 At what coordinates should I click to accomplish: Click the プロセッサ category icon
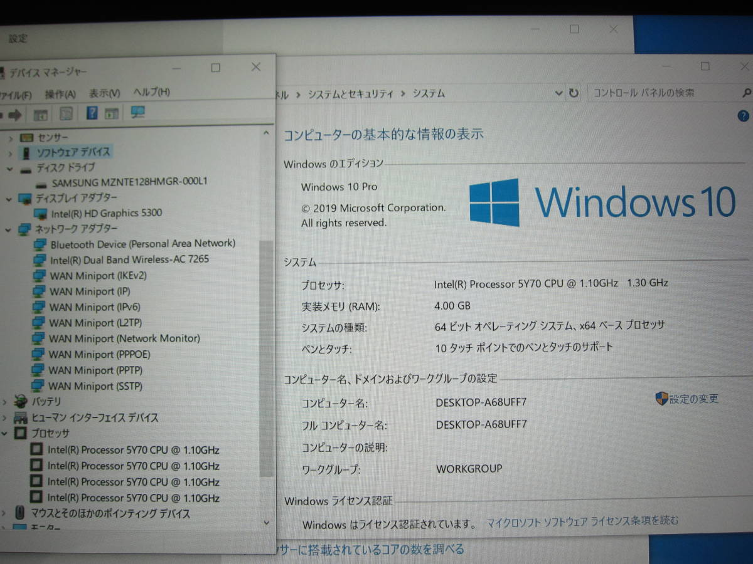(x=21, y=434)
